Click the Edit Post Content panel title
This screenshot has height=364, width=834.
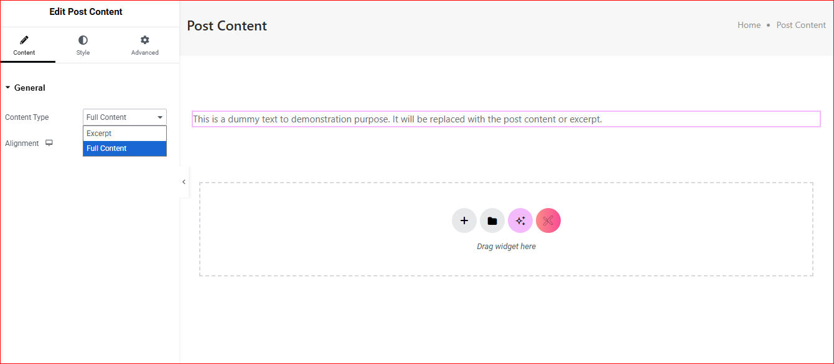(x=86, y=12)
